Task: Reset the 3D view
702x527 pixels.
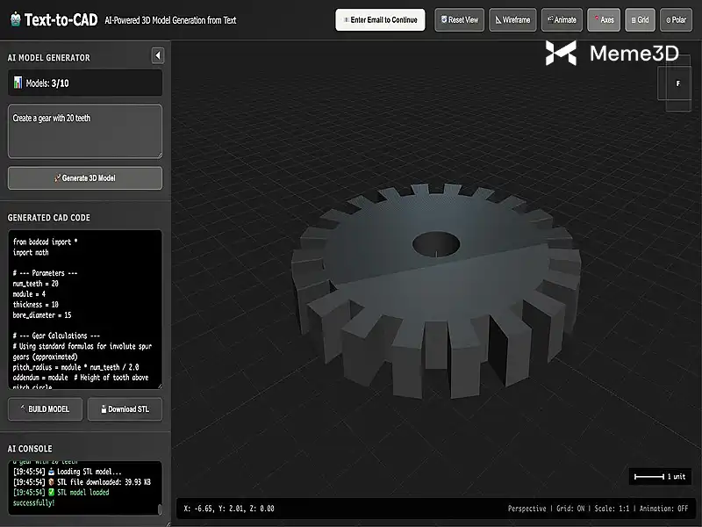Action: [459, 20]
